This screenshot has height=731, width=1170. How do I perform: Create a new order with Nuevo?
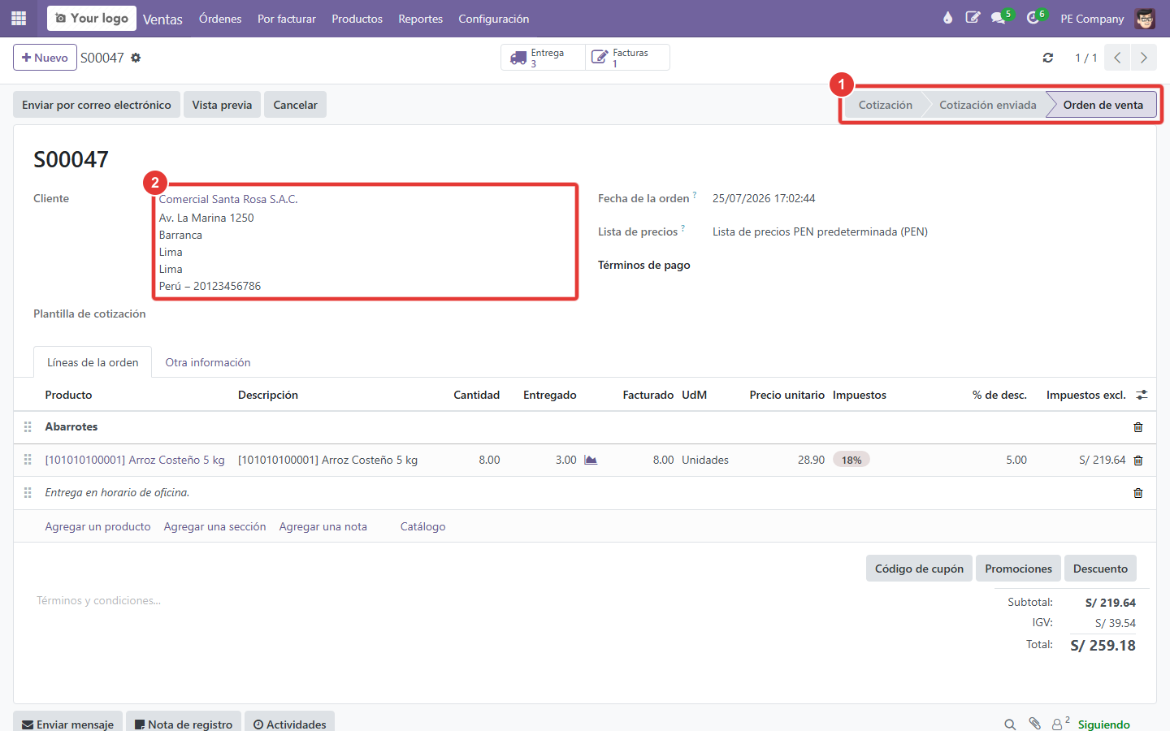[x=45, y=58]
